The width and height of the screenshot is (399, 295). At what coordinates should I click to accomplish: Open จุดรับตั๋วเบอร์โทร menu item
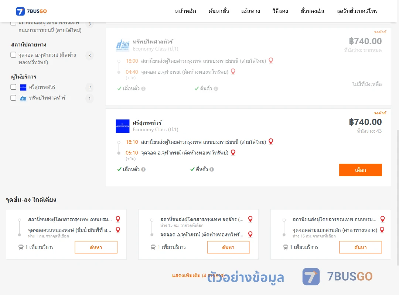357,11
